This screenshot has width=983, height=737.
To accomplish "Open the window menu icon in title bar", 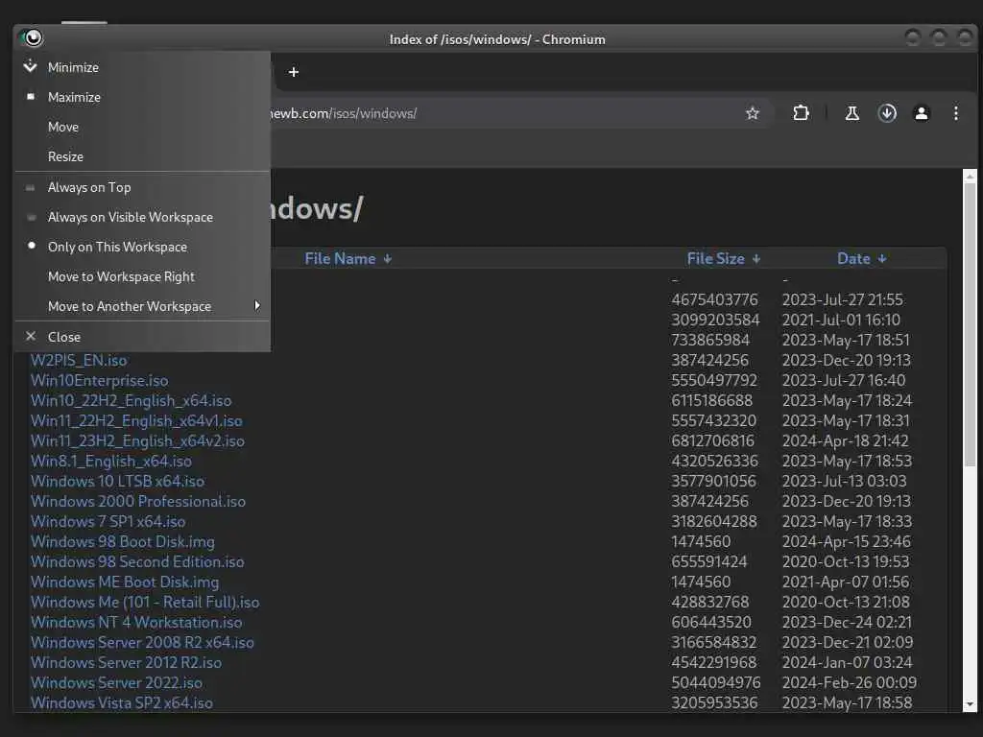I will pos(32,38).
